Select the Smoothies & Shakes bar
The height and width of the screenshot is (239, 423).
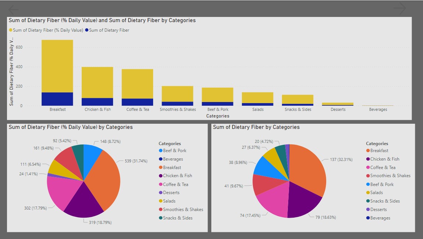tap(177, 96)
